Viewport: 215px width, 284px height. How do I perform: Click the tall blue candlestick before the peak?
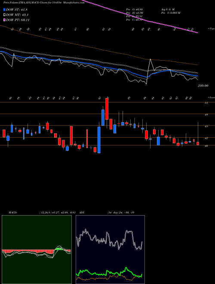click(99, 140)
